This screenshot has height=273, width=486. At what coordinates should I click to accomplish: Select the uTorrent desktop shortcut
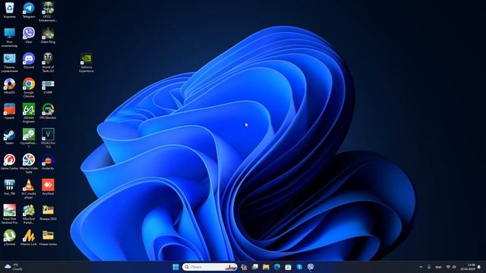coord(9,238)
